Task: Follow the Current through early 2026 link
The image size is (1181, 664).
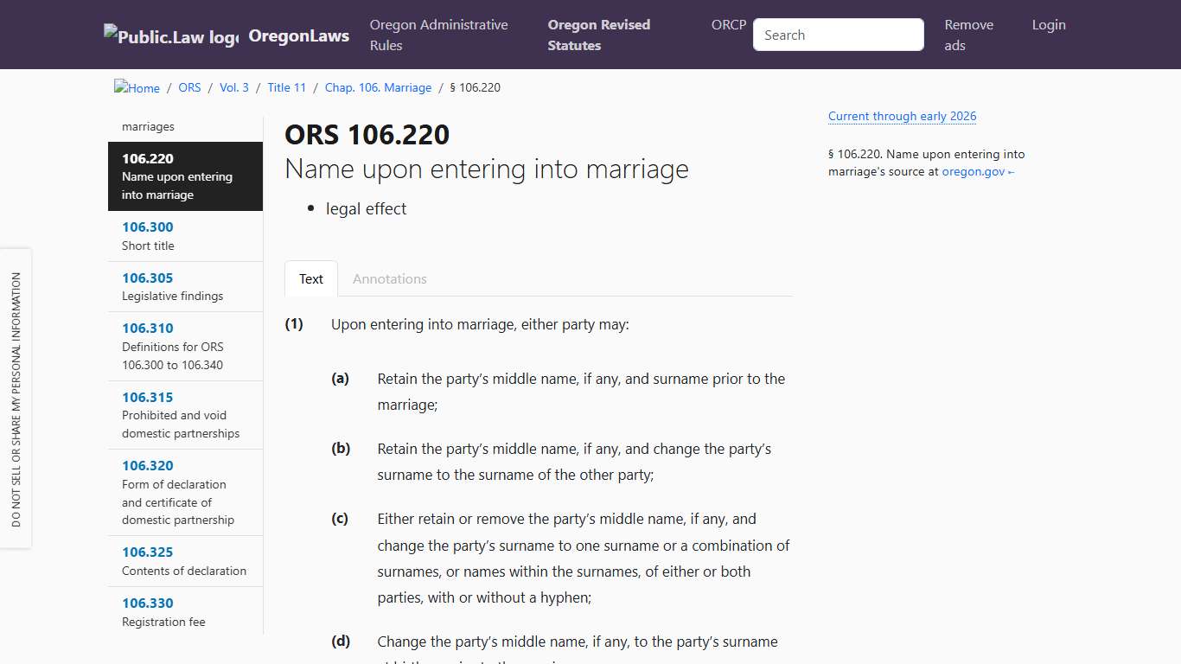Action: (x=902, y=116)
